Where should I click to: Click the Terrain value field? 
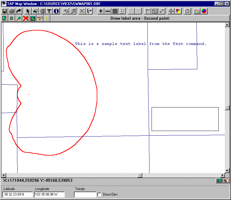[x=85, y=194]
